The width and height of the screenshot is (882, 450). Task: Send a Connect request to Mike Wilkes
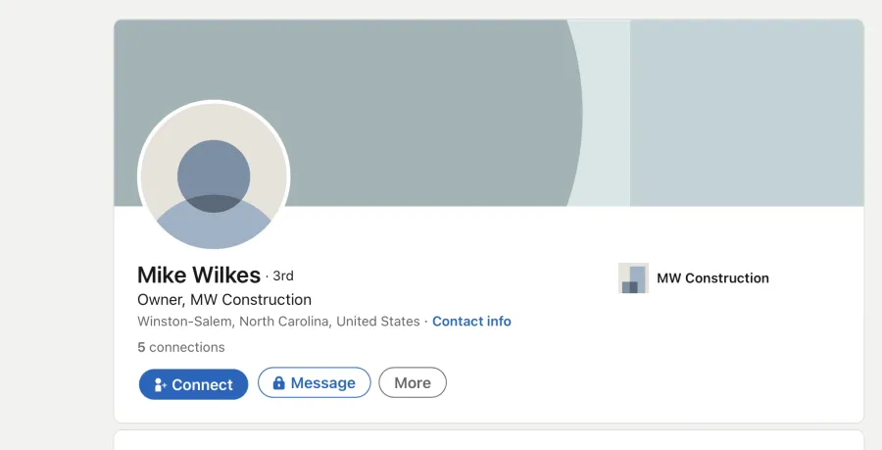click(x=193, y=384)
